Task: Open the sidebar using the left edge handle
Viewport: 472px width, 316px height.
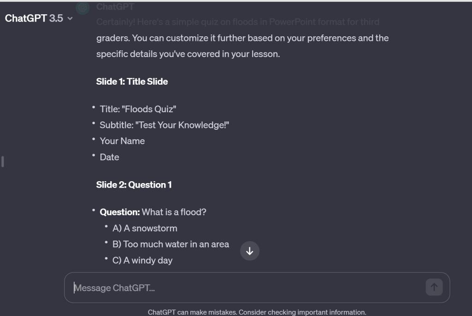Action: [3, 161]
